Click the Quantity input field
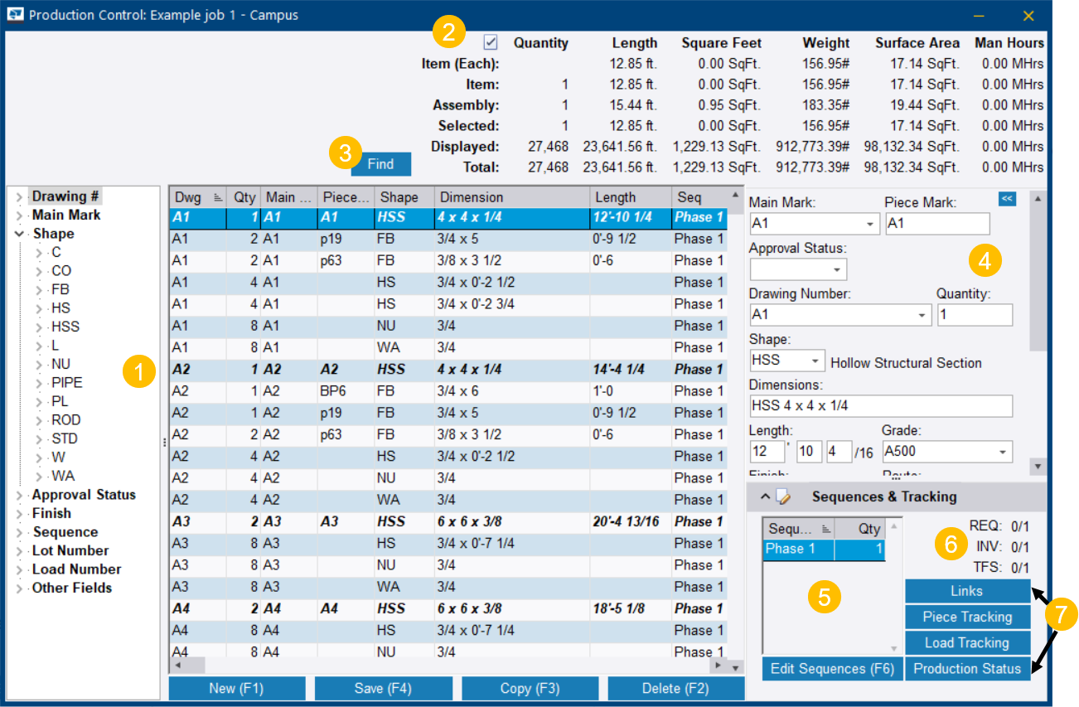The image size is (1079, 707). 975,314
